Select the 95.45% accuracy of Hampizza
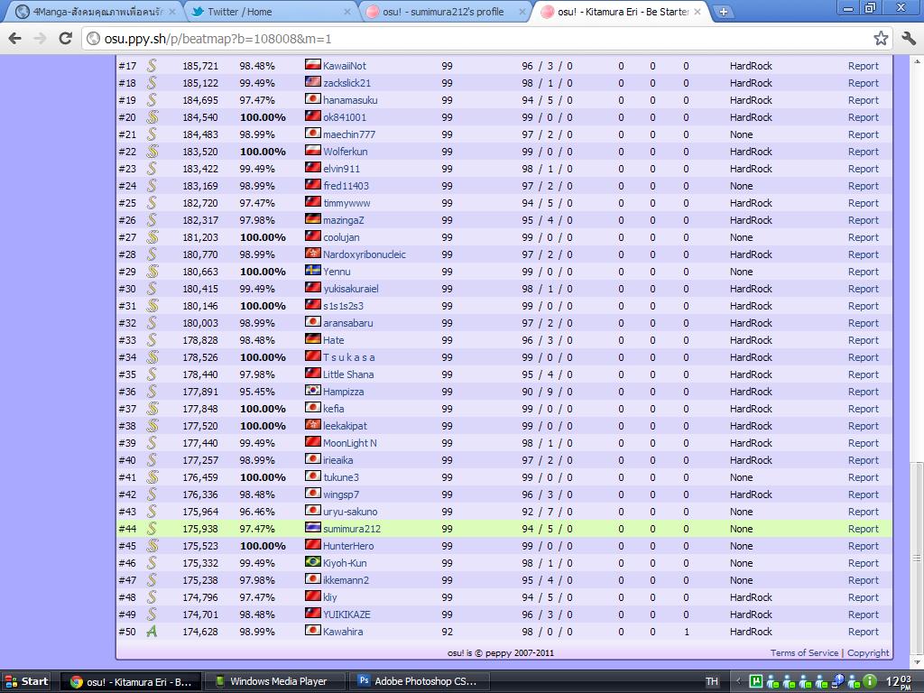Image resolution: width=924 pixels, height=693 pixels. click(257, 392)
